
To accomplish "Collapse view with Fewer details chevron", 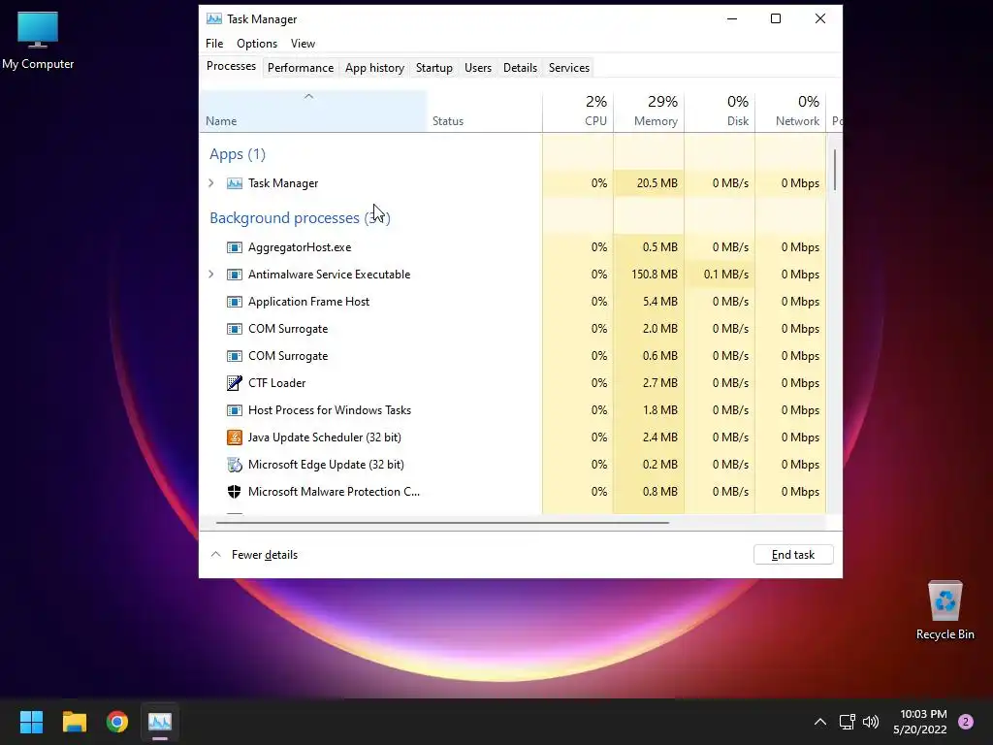I will tap(215, 554).
